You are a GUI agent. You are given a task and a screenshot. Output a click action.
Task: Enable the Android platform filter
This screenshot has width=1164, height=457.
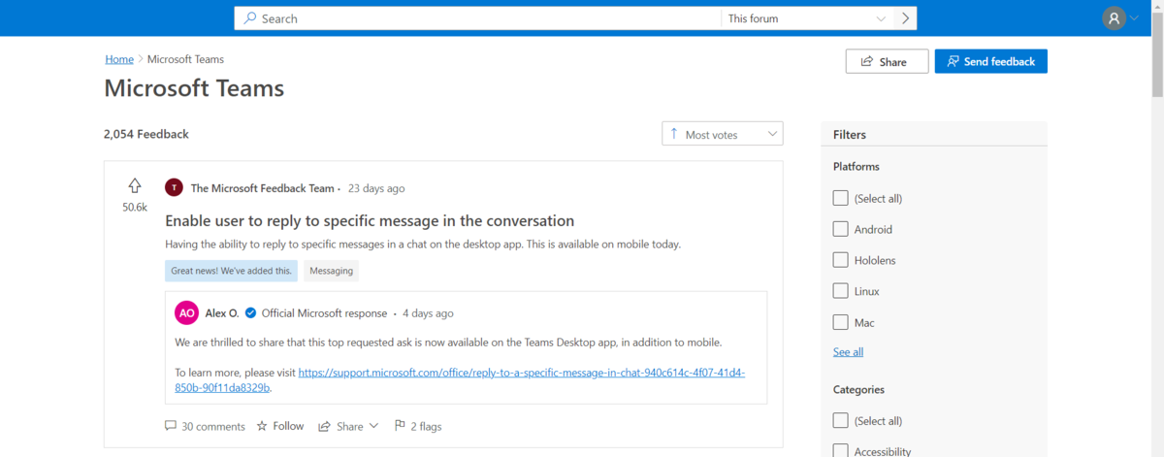point(840,229)
